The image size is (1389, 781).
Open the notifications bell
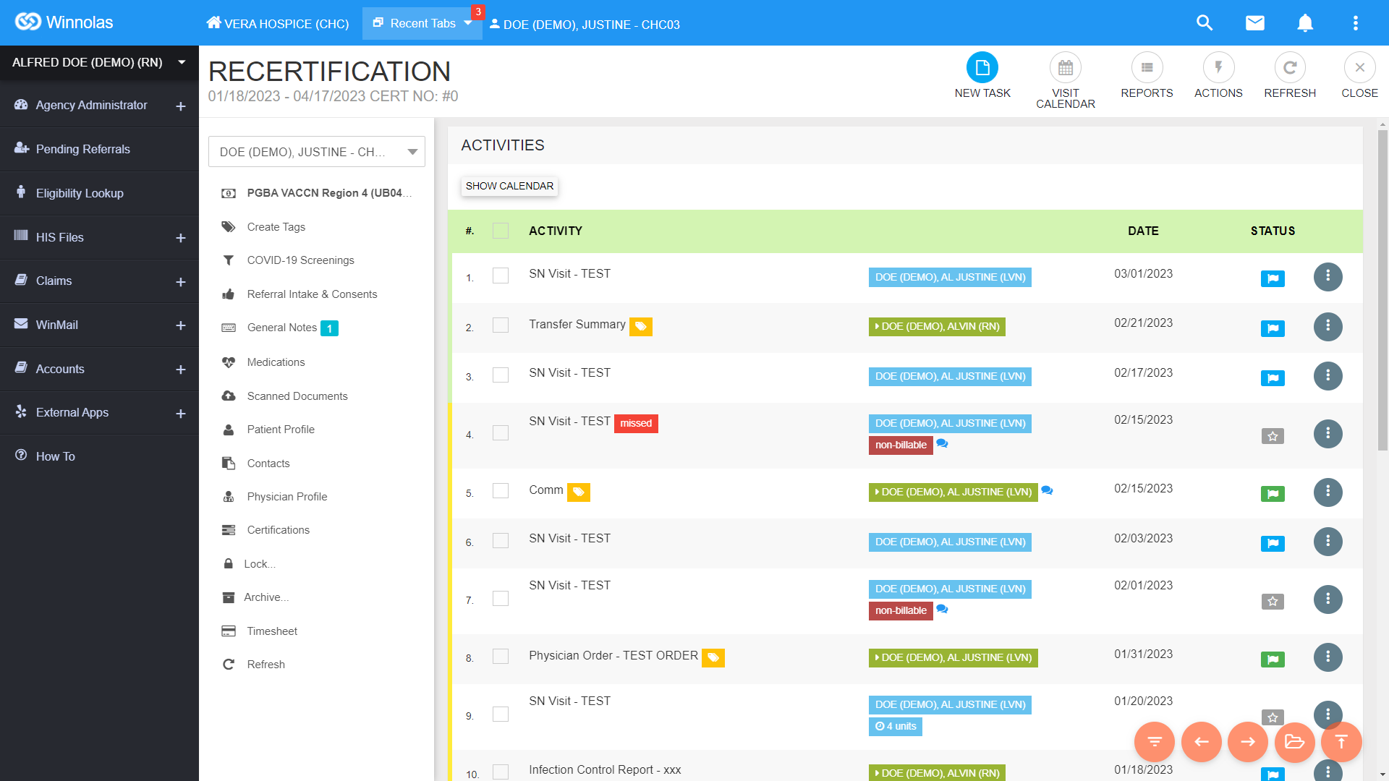pyautogui.click(x=1305, y=23)
